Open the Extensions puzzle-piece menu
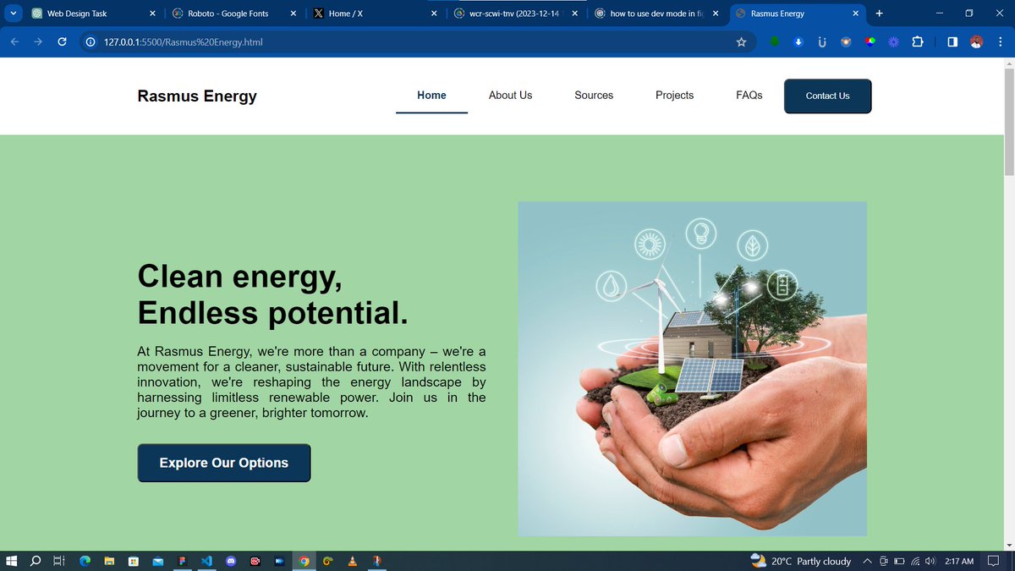 coord(918,41)
